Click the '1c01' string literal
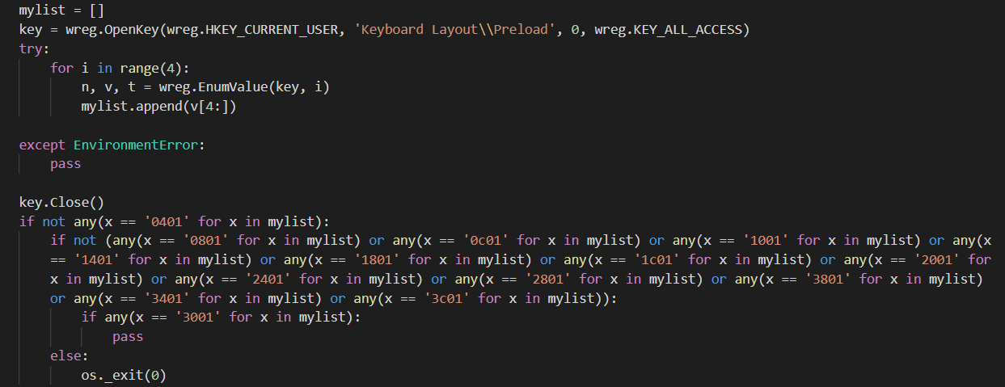 click(x=657, y=259)
